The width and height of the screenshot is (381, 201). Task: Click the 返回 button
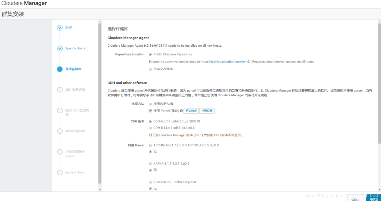click(x=355, y=199)
